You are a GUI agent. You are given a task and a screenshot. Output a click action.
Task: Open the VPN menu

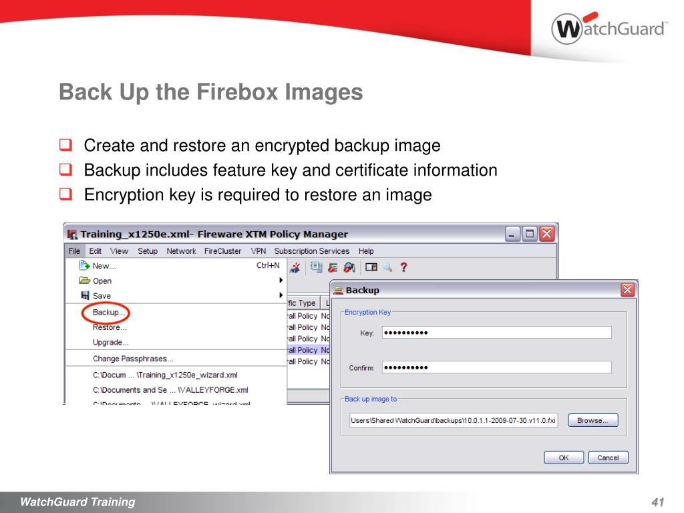point(259,251)
